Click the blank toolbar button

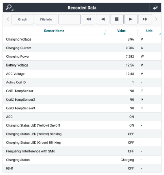click(69, 19)
